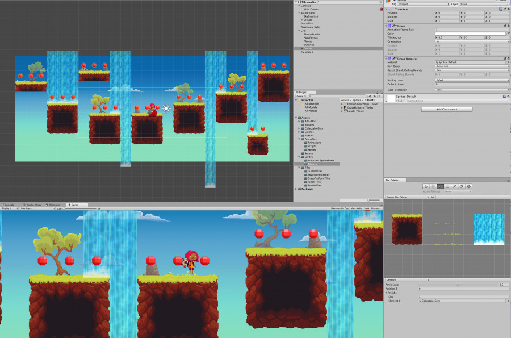
Task: Open the Tilemap Renderer gear menu
Action: [508, 59]
